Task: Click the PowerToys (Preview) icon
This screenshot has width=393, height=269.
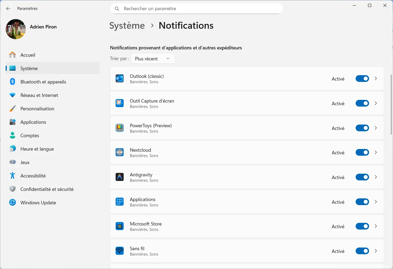Action: click(119, 128)
